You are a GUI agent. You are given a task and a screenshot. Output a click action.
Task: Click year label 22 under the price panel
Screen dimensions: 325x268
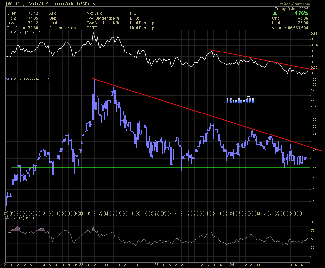(x=81, y=213)
